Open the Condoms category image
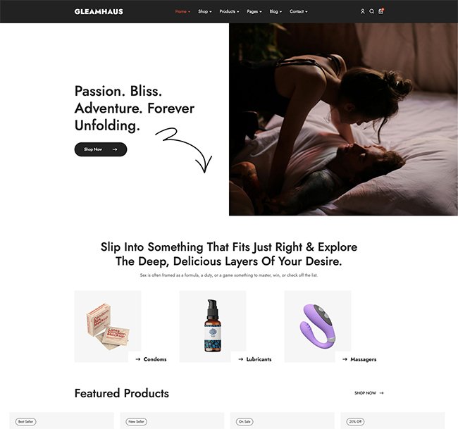Image resolution: width=458 pixels, height=429 pixels. click(x=108, y=326)
